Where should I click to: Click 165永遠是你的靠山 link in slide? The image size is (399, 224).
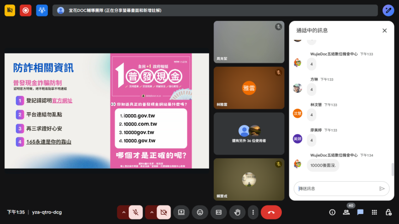tap(48, 142)
